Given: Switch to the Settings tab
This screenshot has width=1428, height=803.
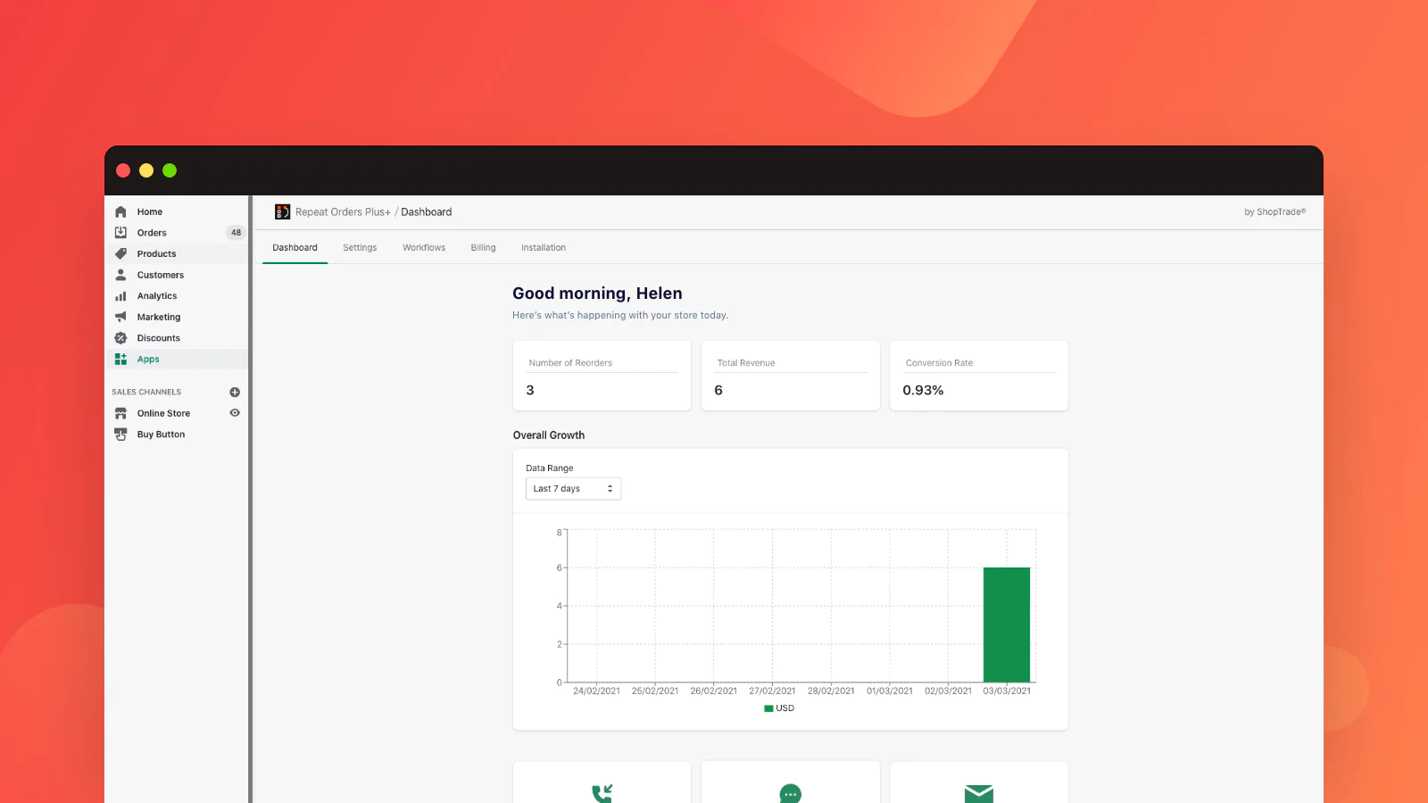Looking at the screenshot, I should coord(360,247).
